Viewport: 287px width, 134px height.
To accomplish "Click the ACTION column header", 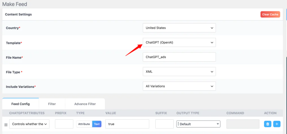I will 270,113.
